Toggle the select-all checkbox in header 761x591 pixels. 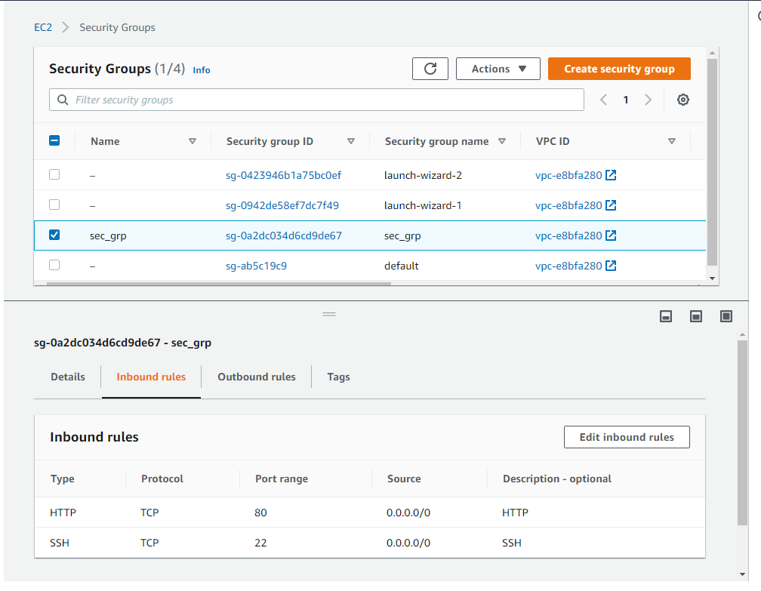click(x=54, y=140)
